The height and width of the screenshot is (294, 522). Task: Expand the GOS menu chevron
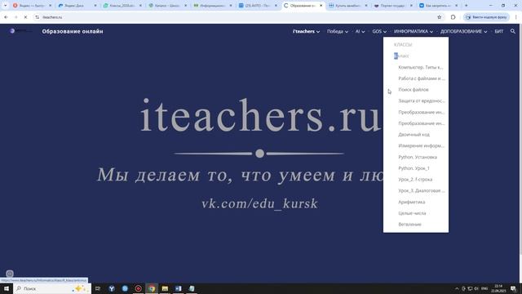385,32
